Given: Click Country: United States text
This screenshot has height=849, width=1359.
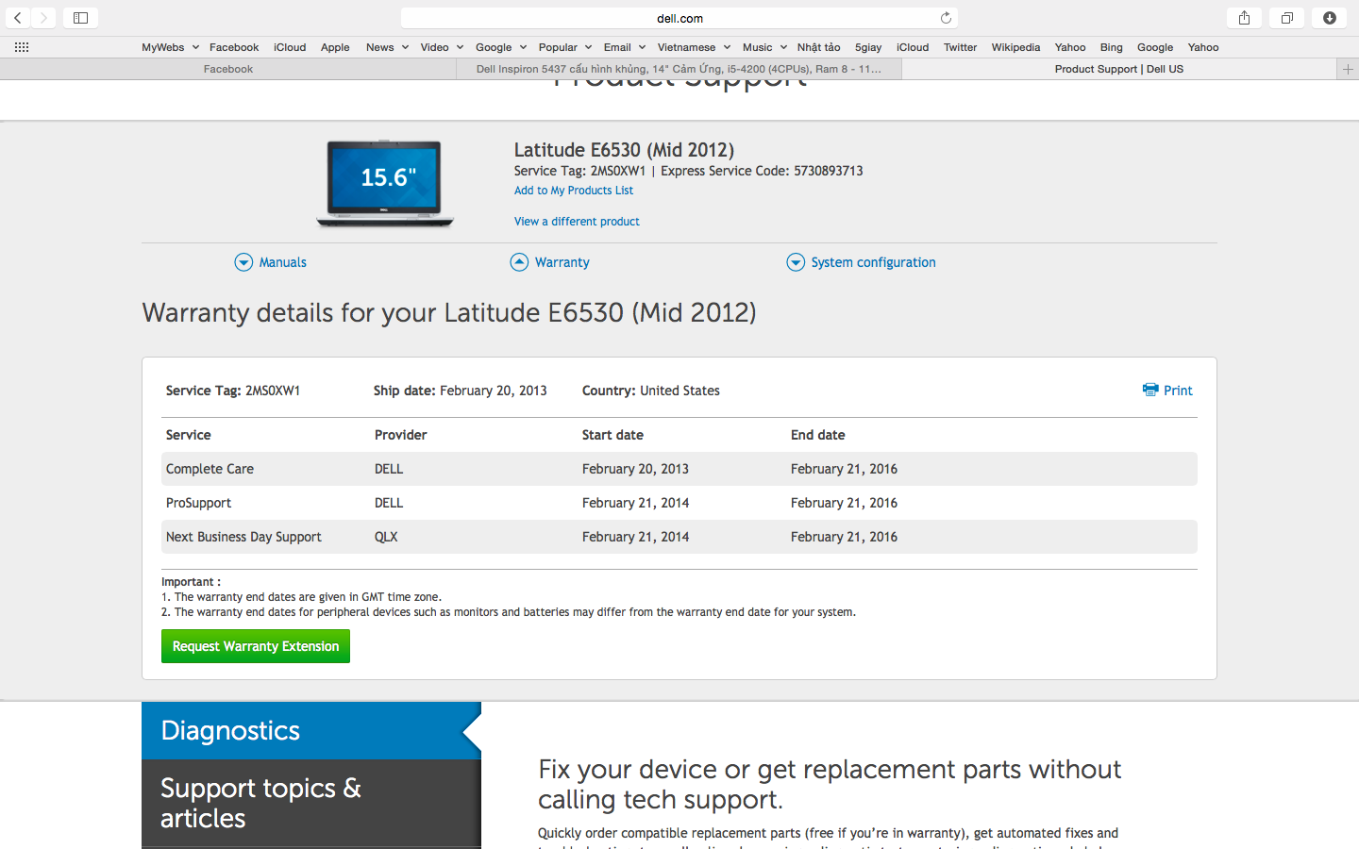Looking at the screenshot, I should (651, 391).
